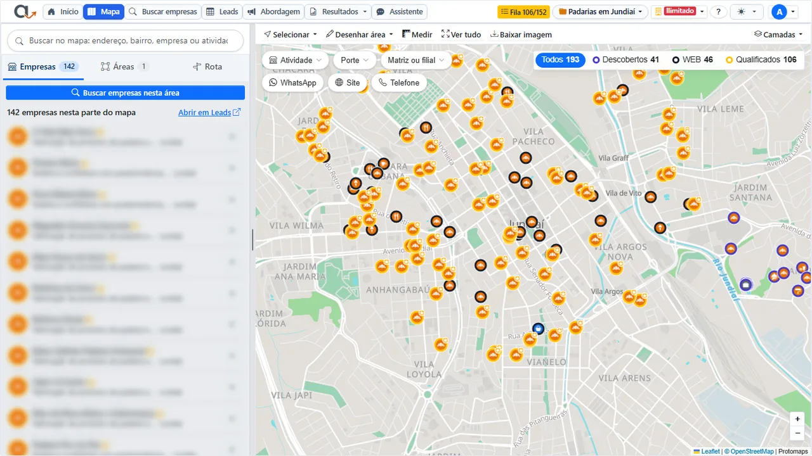This screenshot has width=812, height=456.
Task: Zoom in the map with the plus button
Action: point(798,419)
